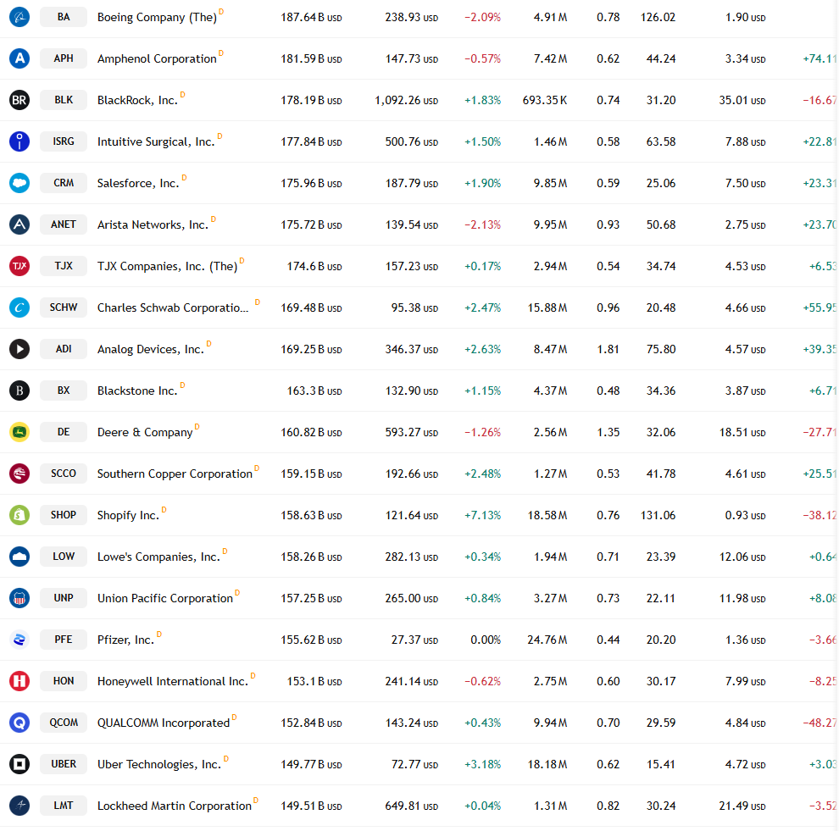Select the BLK ticker badge
Image resolution: width=839 pixels, height=831 pixels.
click(64, 100)
